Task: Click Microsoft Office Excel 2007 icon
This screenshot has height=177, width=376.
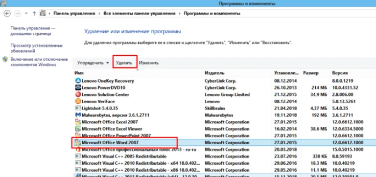Action: tap(78, 122)
